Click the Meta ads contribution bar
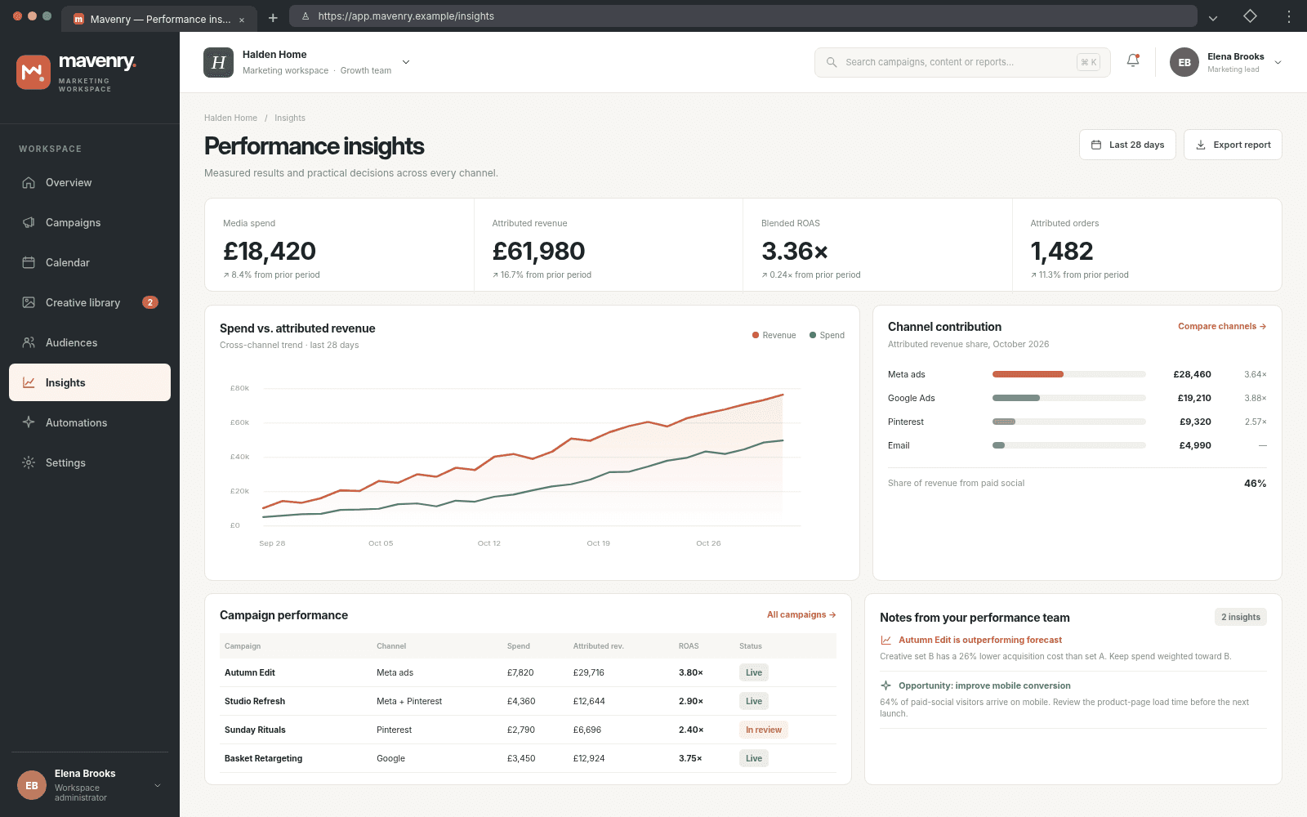1307x817 pixels. (x=1068, y=374)
